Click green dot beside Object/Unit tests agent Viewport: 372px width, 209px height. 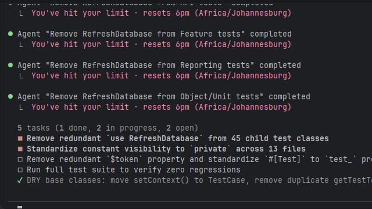(10, 96)
